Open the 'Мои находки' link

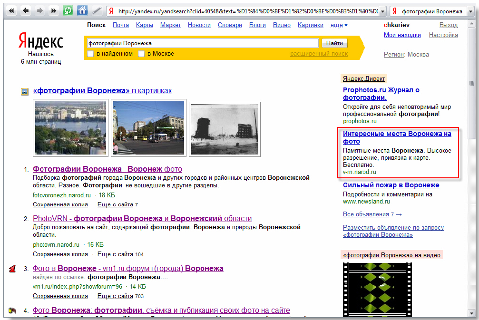click(x=402, y=35)
